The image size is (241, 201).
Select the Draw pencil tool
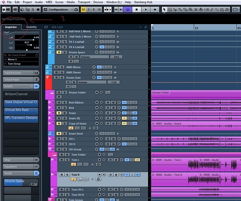pyautogui.click(x=212, y=10)
